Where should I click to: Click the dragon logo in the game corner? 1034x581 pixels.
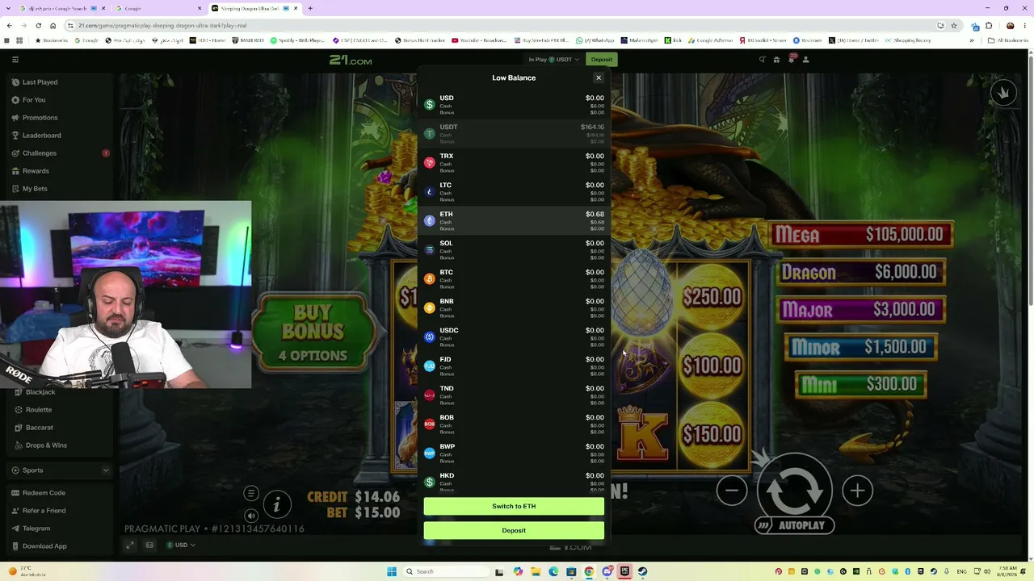(1004, 93)
